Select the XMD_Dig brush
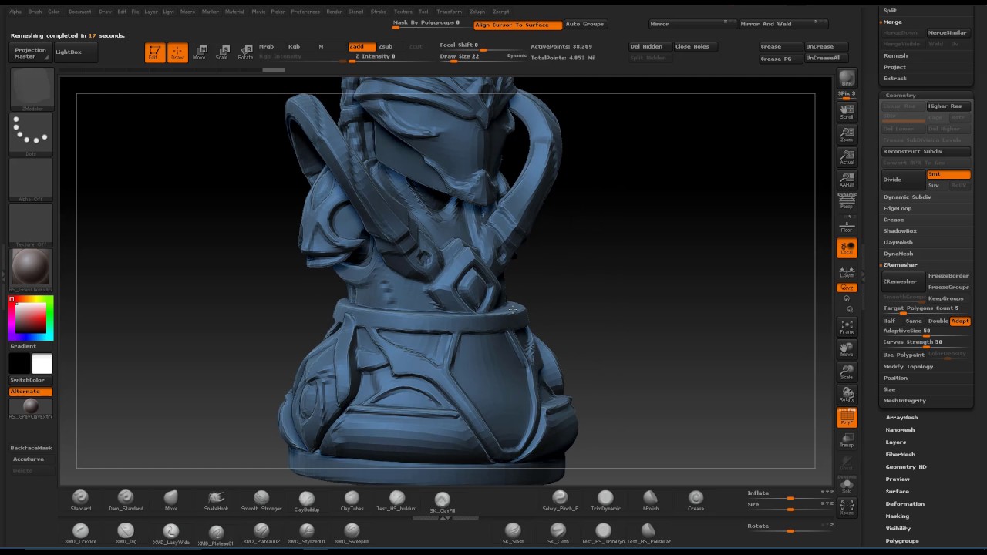Viewport: 987px width, 555px height. tap(126, 532)
